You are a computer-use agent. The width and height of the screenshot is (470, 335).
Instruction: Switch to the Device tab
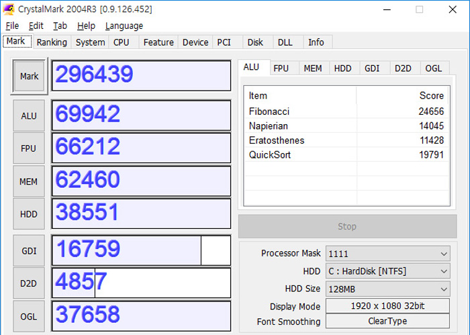[x=195, y=42]
